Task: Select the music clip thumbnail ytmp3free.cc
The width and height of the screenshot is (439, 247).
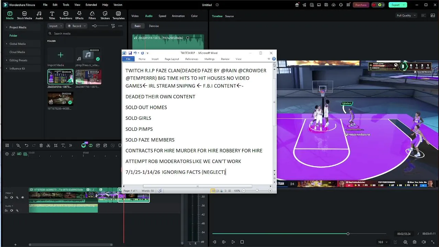Action: (88, 55)
